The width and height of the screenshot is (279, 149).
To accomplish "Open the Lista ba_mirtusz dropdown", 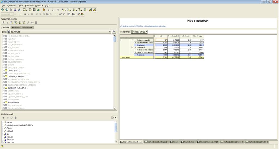I will [110, 32].
